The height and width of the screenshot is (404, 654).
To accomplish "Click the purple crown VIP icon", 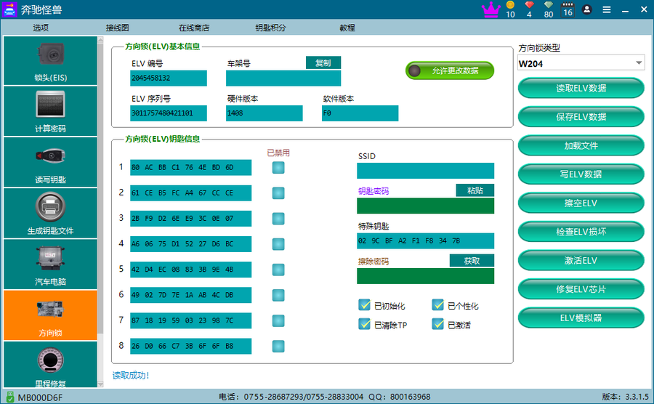I will click(x=491, y=9).
